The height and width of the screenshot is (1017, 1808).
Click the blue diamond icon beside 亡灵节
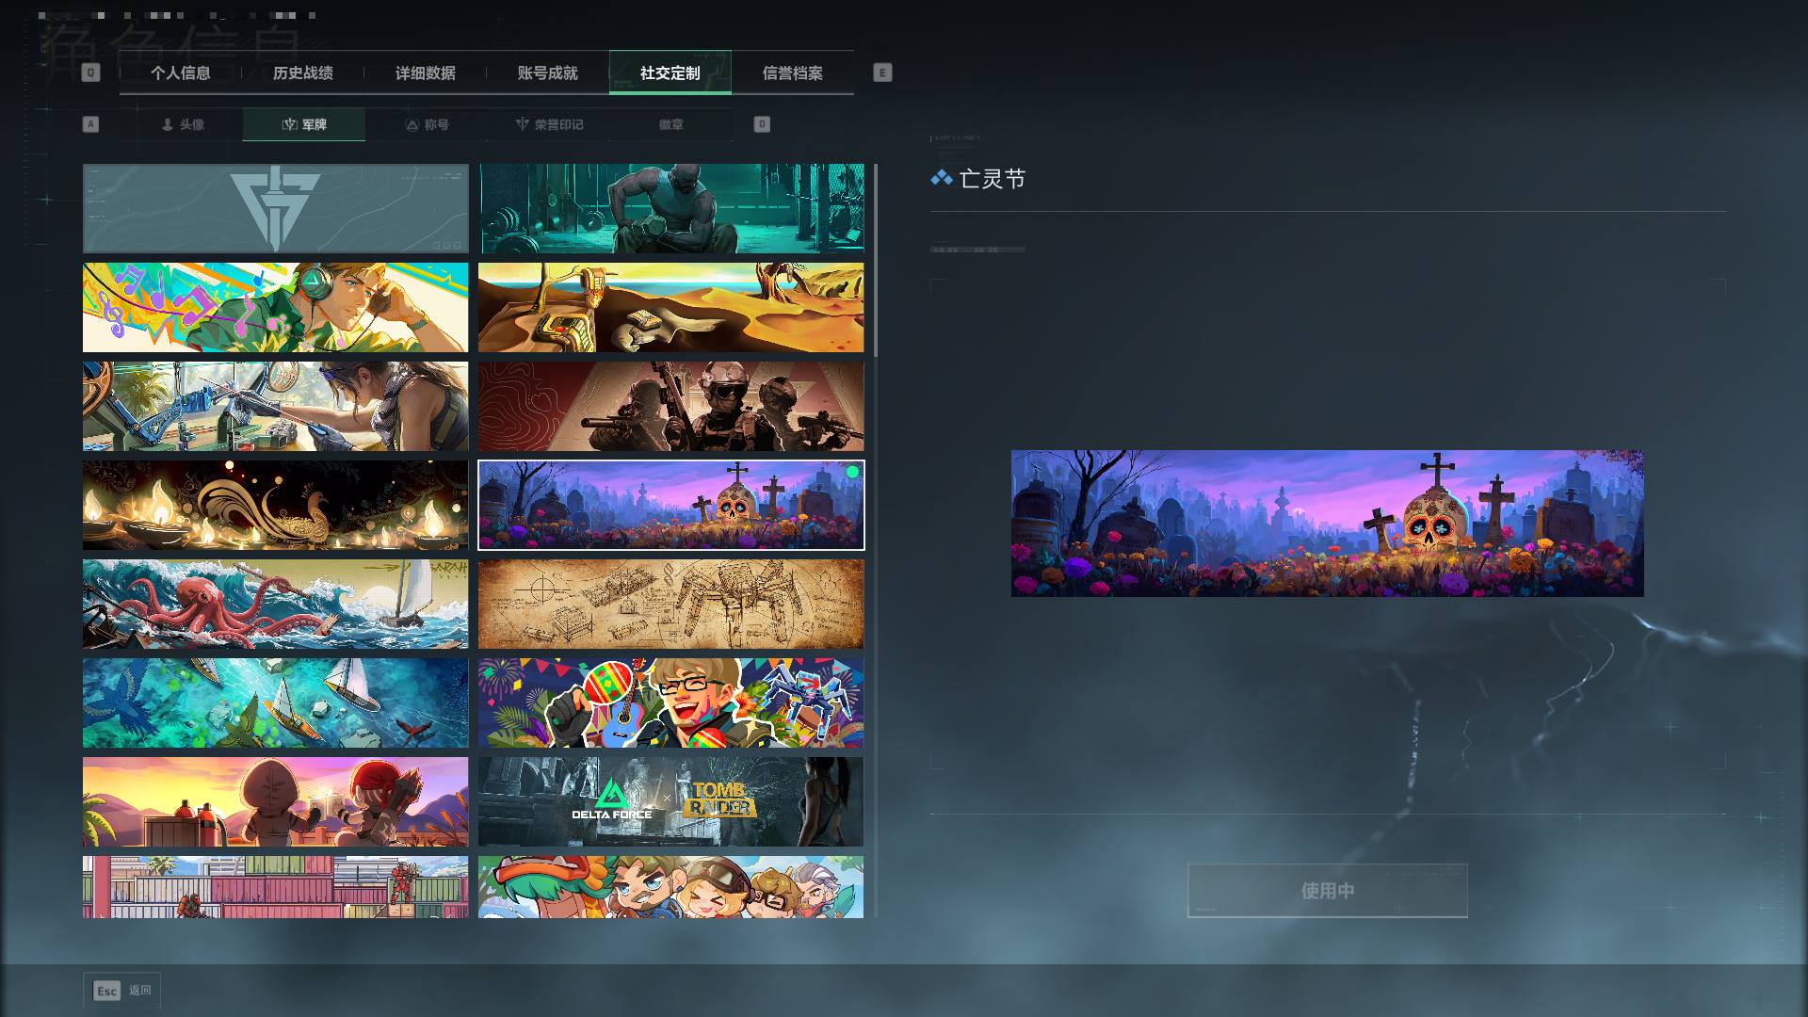[941, 178]
